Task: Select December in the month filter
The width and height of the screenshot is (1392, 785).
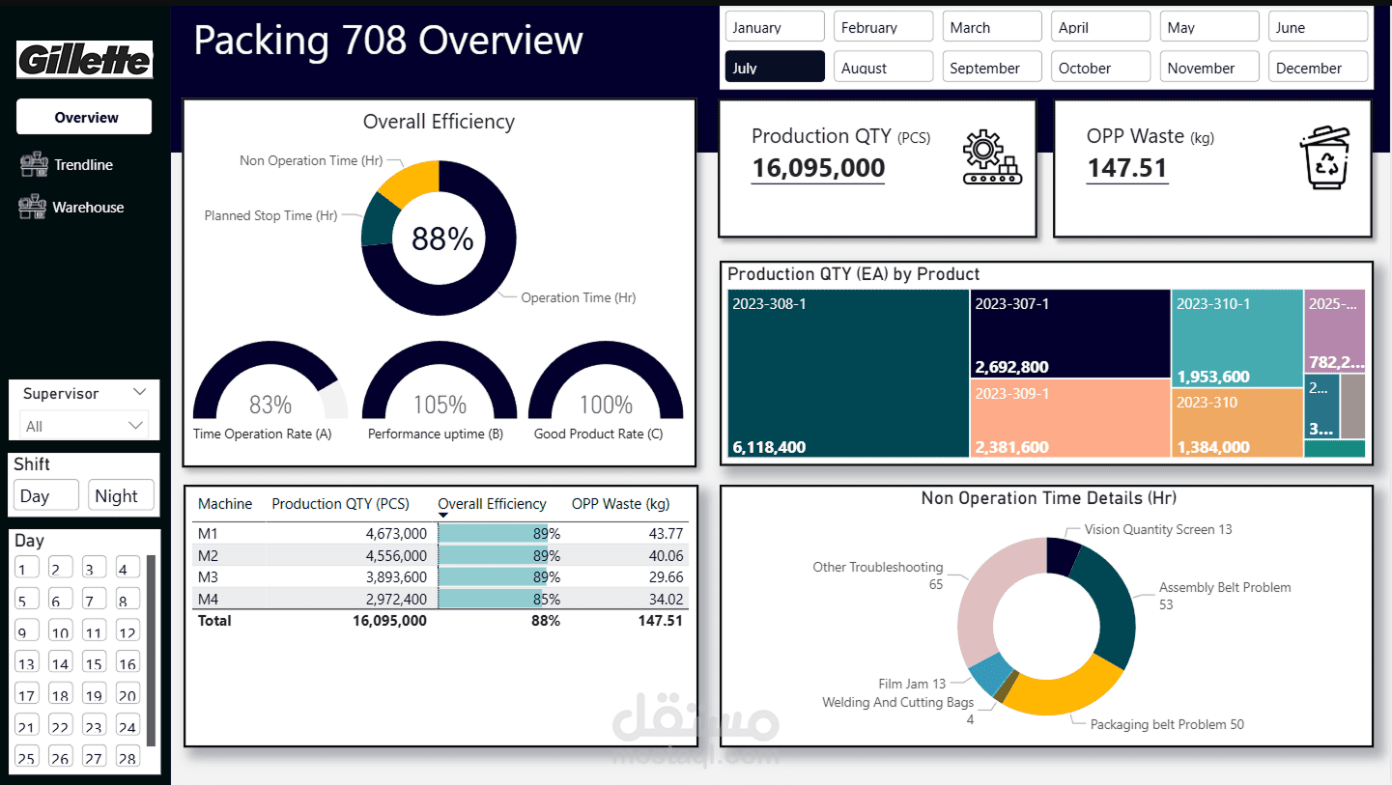Action: pos(1318,67)
